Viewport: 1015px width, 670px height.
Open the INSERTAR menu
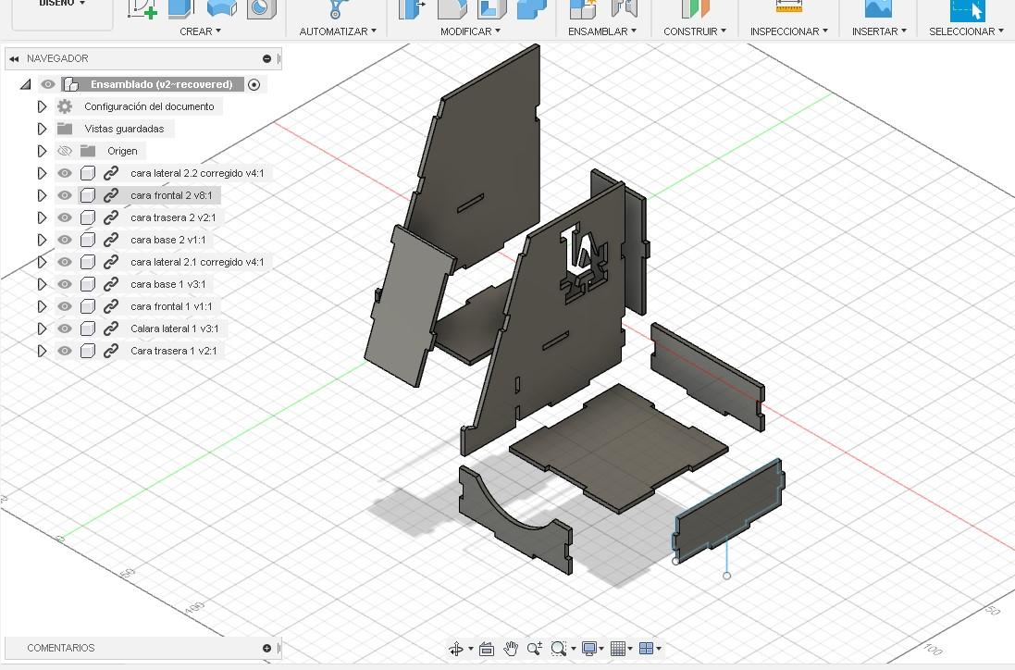coord(878,31)
